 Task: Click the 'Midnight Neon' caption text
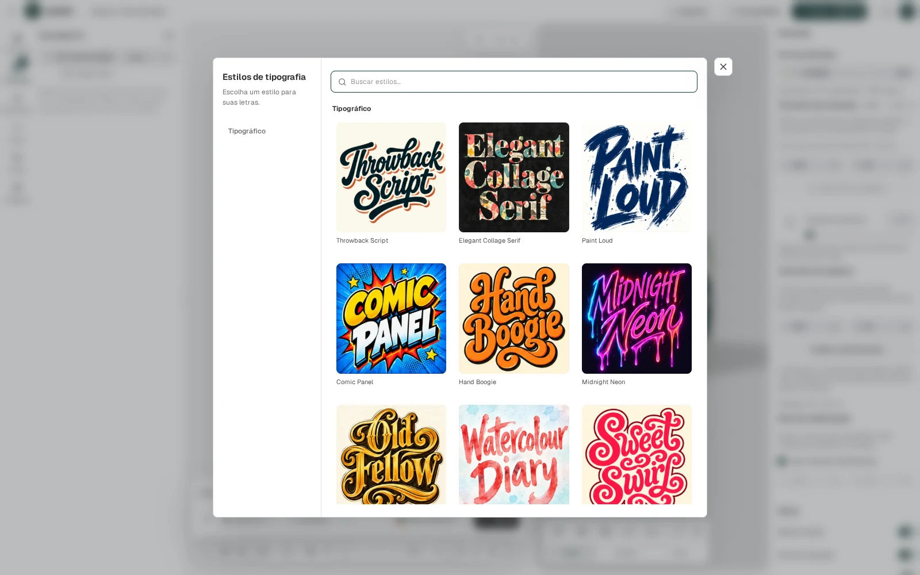point(603,382)
